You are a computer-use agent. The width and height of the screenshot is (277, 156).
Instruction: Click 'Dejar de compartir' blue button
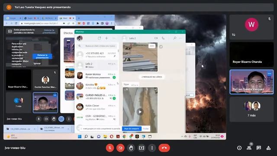pyautogui.click(x=132, y=129)
